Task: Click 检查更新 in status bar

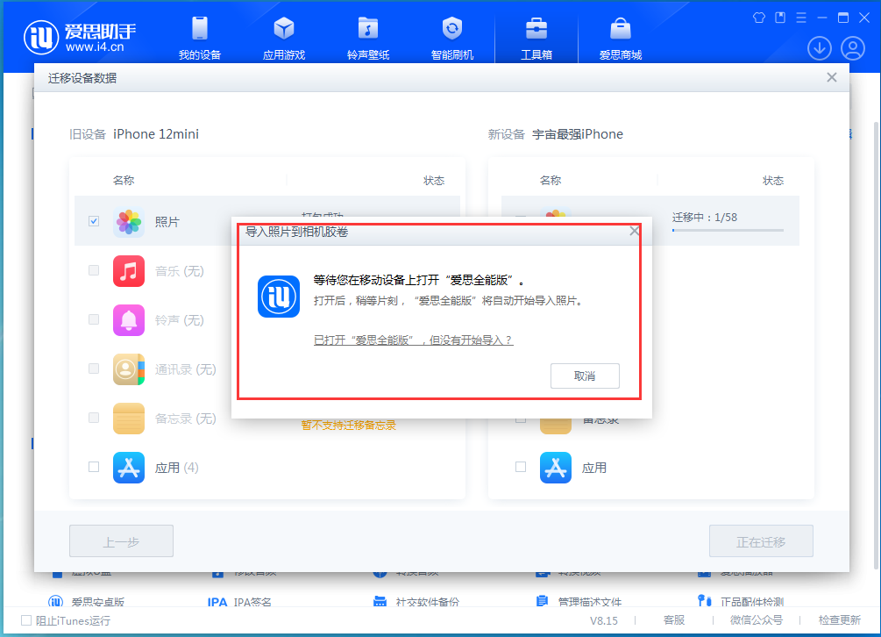Action: pyautogui.click(x=839, y=620)
